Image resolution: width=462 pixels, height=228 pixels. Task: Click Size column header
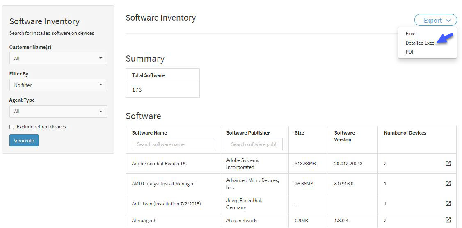coord(300,133)
